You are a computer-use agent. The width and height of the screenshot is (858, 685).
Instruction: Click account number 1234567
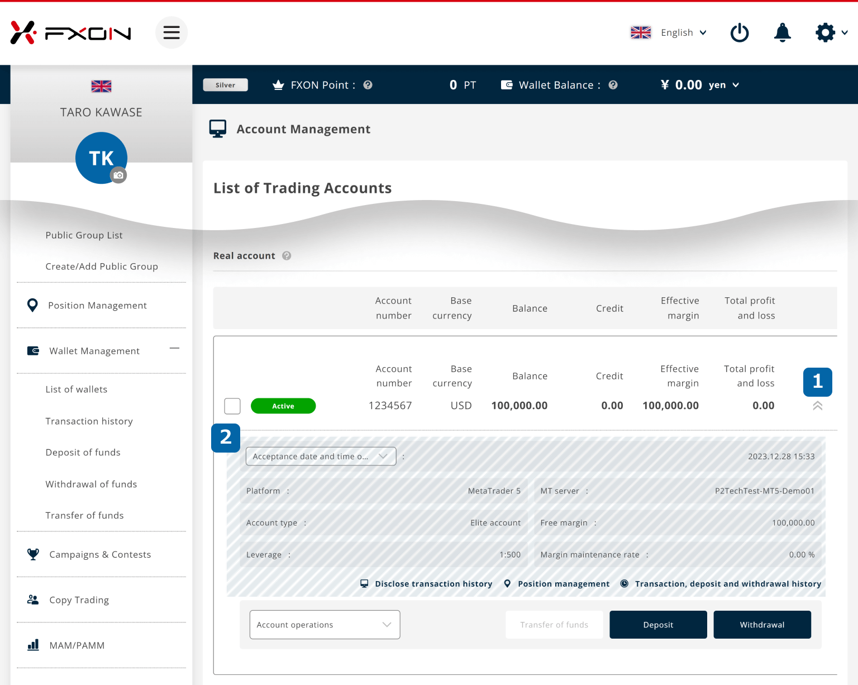(x=390, y=406)
